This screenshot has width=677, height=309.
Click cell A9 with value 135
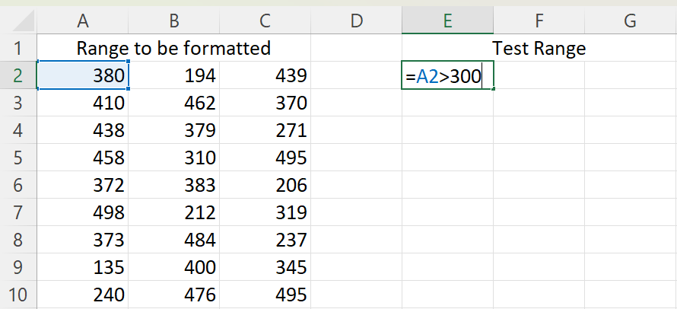[x=82, y=267]
